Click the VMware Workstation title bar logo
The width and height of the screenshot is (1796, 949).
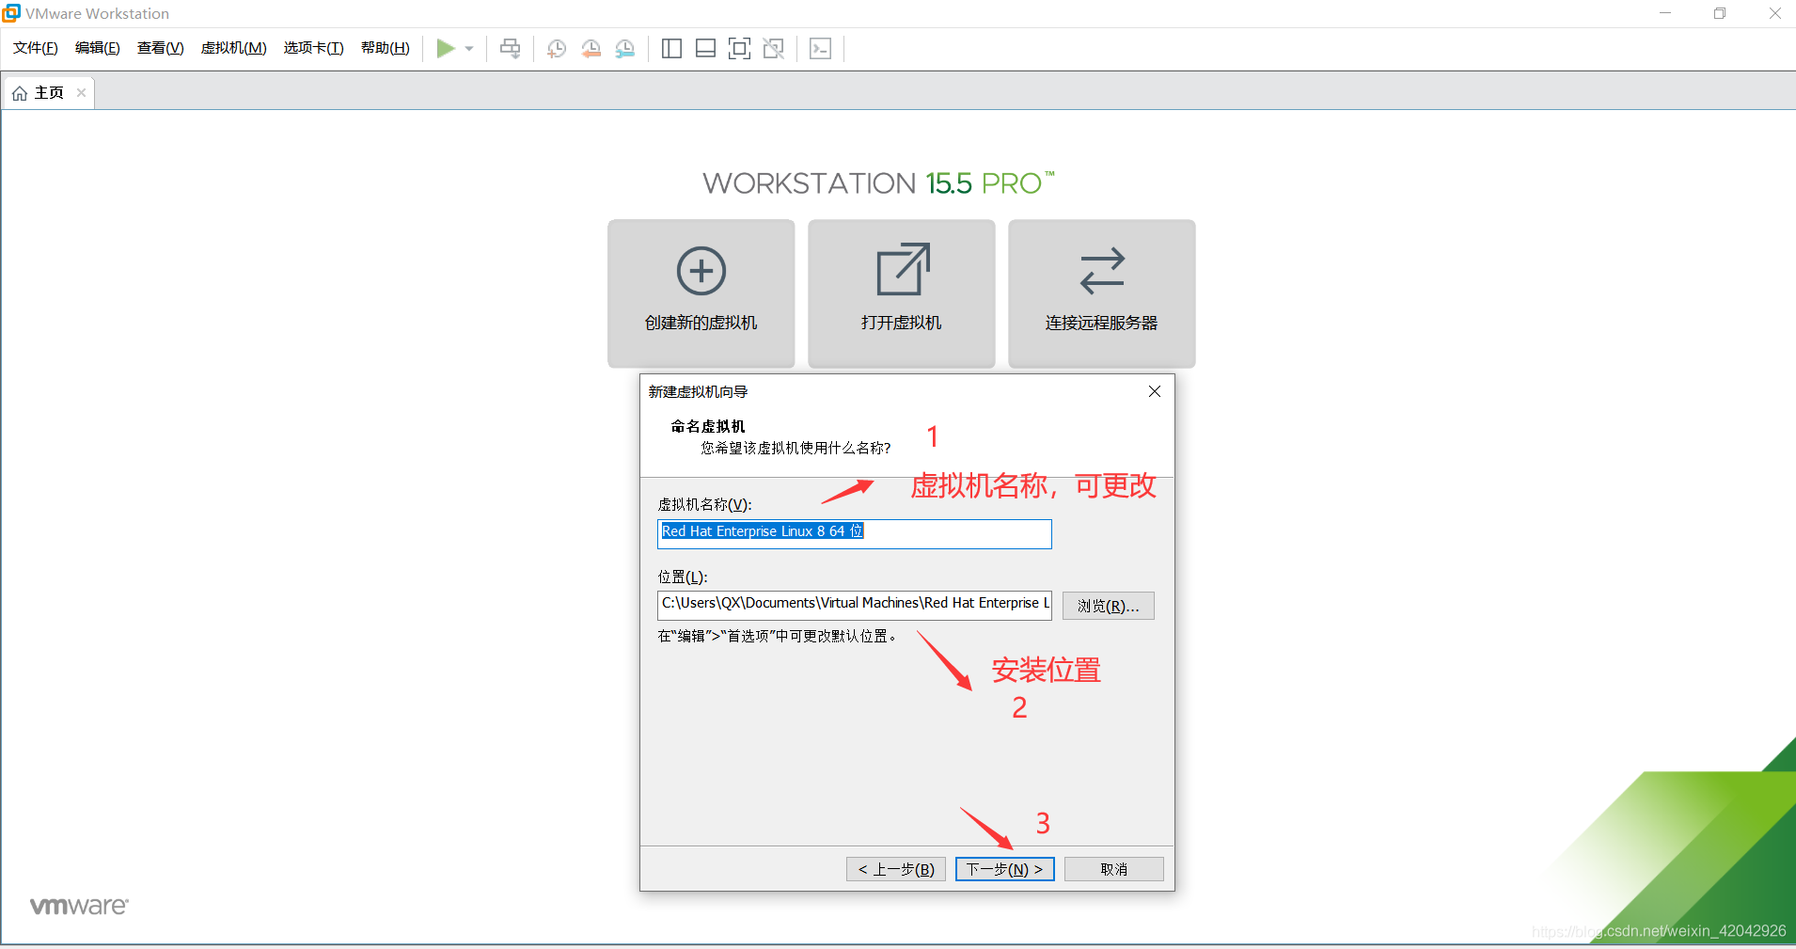[x=11, y=13]
